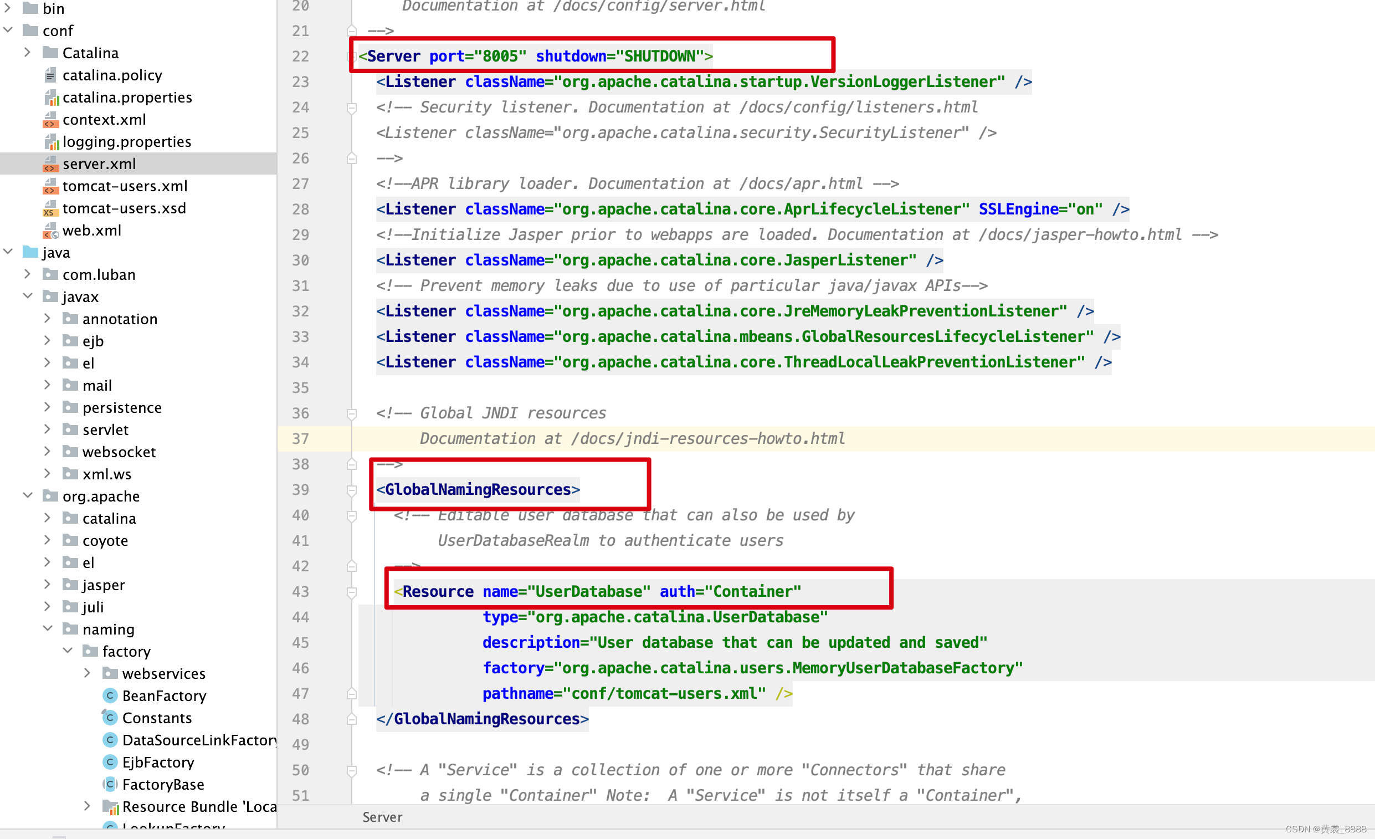Viewport: 1375px width, 839px height.
Task: Fold the Global JNDI comment at line 36
Action: point(352,413)
